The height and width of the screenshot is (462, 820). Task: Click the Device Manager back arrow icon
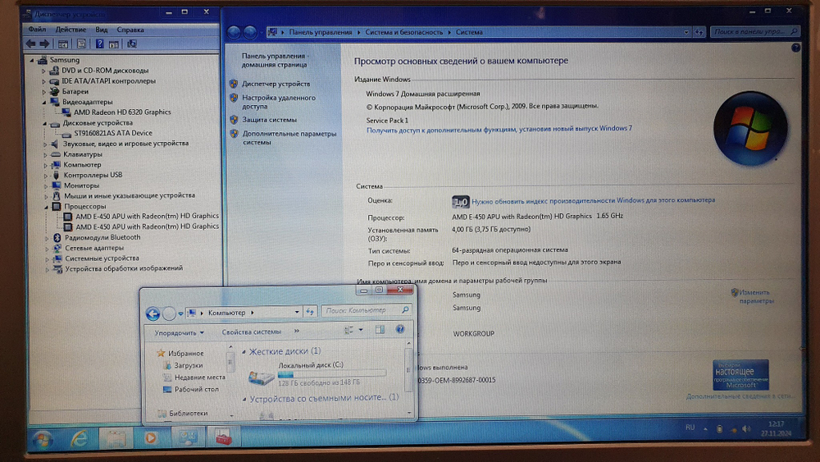(30, 43)
